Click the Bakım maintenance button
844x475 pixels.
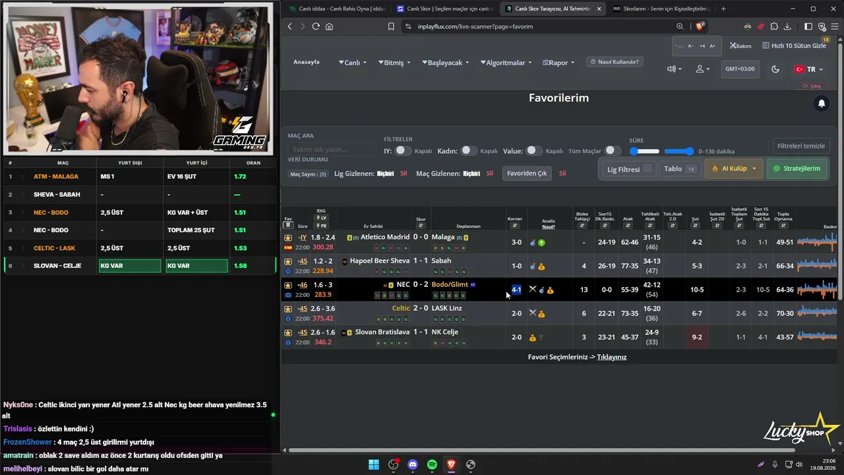pos(740,46)
